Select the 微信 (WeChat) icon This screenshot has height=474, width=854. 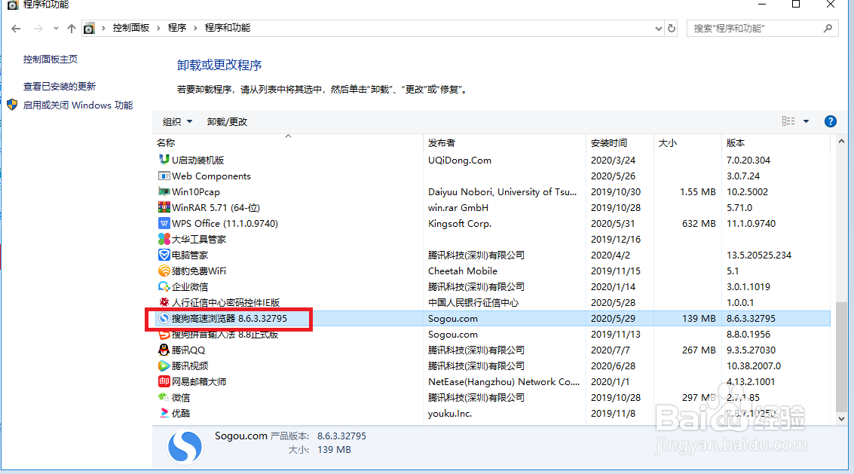(165, 397)
